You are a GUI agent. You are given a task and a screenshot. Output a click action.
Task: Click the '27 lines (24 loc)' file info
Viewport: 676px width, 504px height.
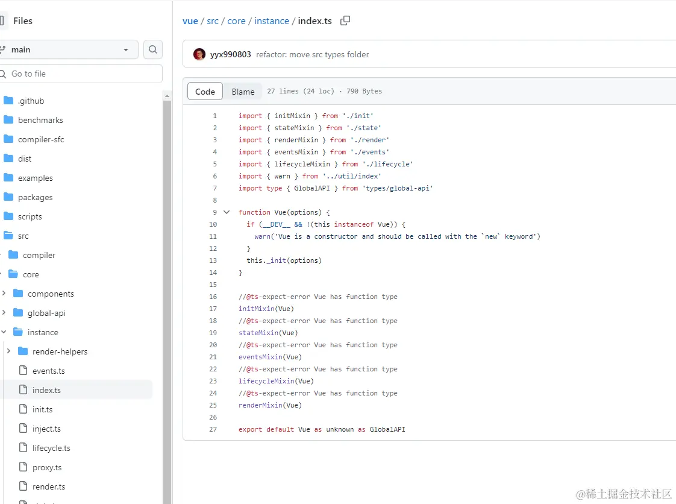[301, 92]
